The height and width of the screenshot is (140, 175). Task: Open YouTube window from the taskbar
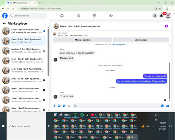click(x=94, y=115)
